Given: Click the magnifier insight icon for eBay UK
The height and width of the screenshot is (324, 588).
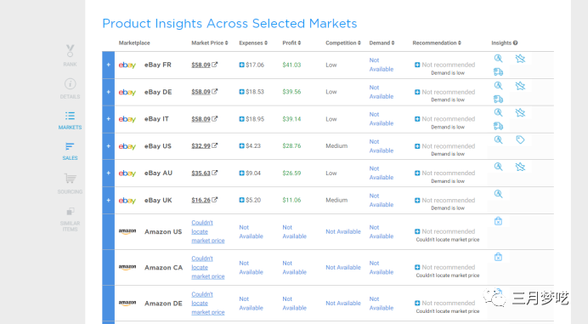Looking at the screenshot, I should tap(498, 194).
